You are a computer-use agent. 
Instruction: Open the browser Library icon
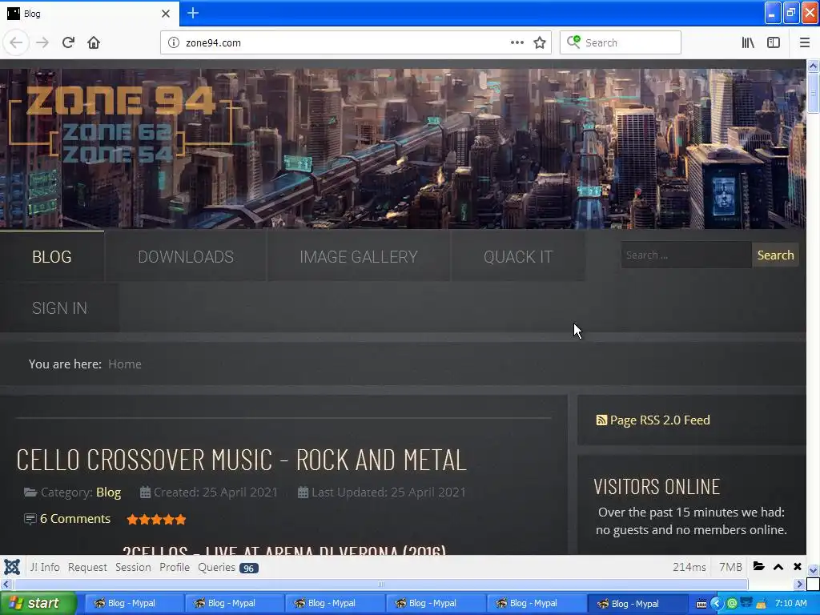(x=748, y=42)
